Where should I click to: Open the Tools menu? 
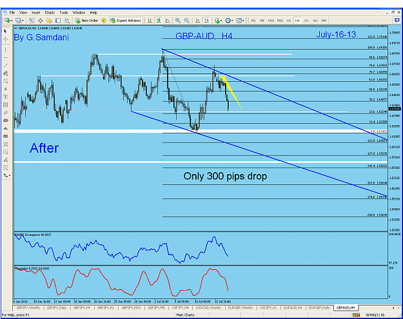pos(63,13)
